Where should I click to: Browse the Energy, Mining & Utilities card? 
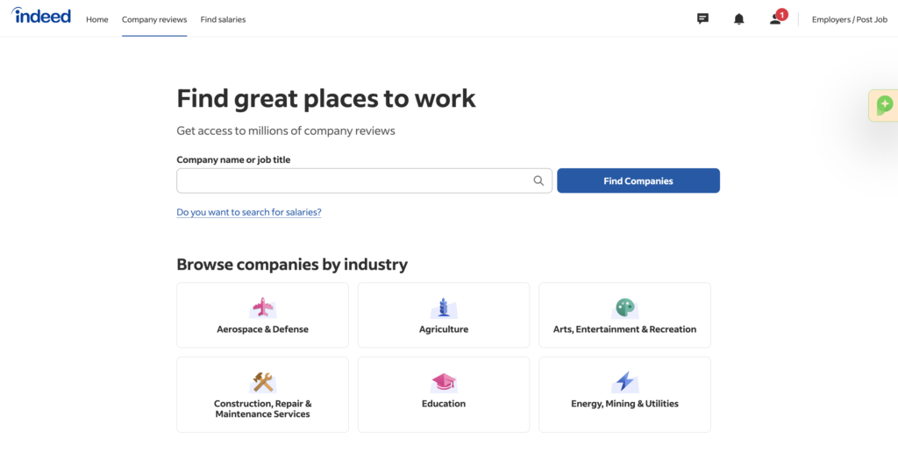pyautogui.click(x=624, y=394)
